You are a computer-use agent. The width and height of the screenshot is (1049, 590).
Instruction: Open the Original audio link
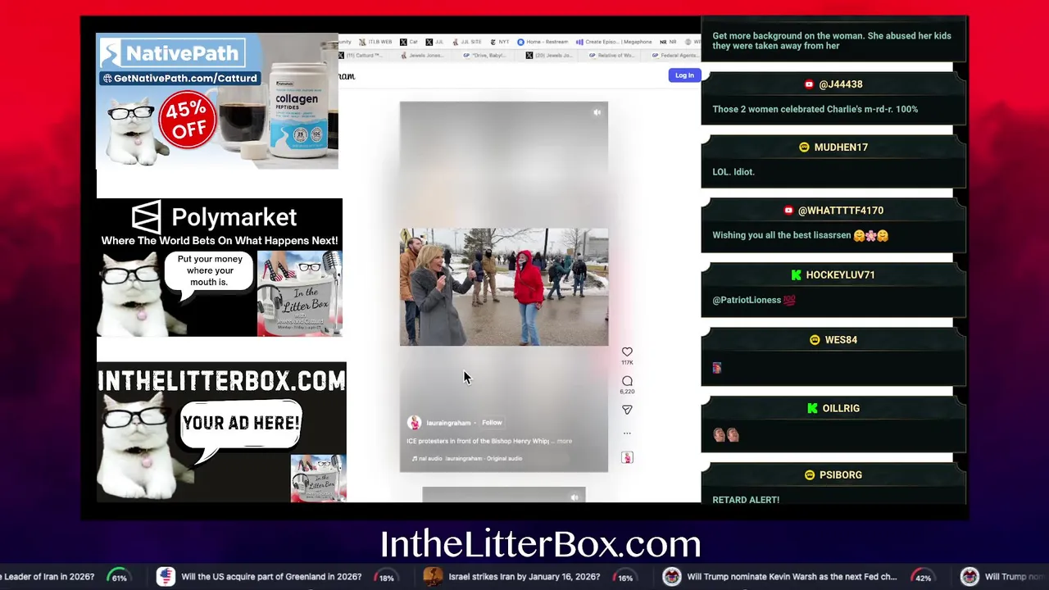point(467,459)
